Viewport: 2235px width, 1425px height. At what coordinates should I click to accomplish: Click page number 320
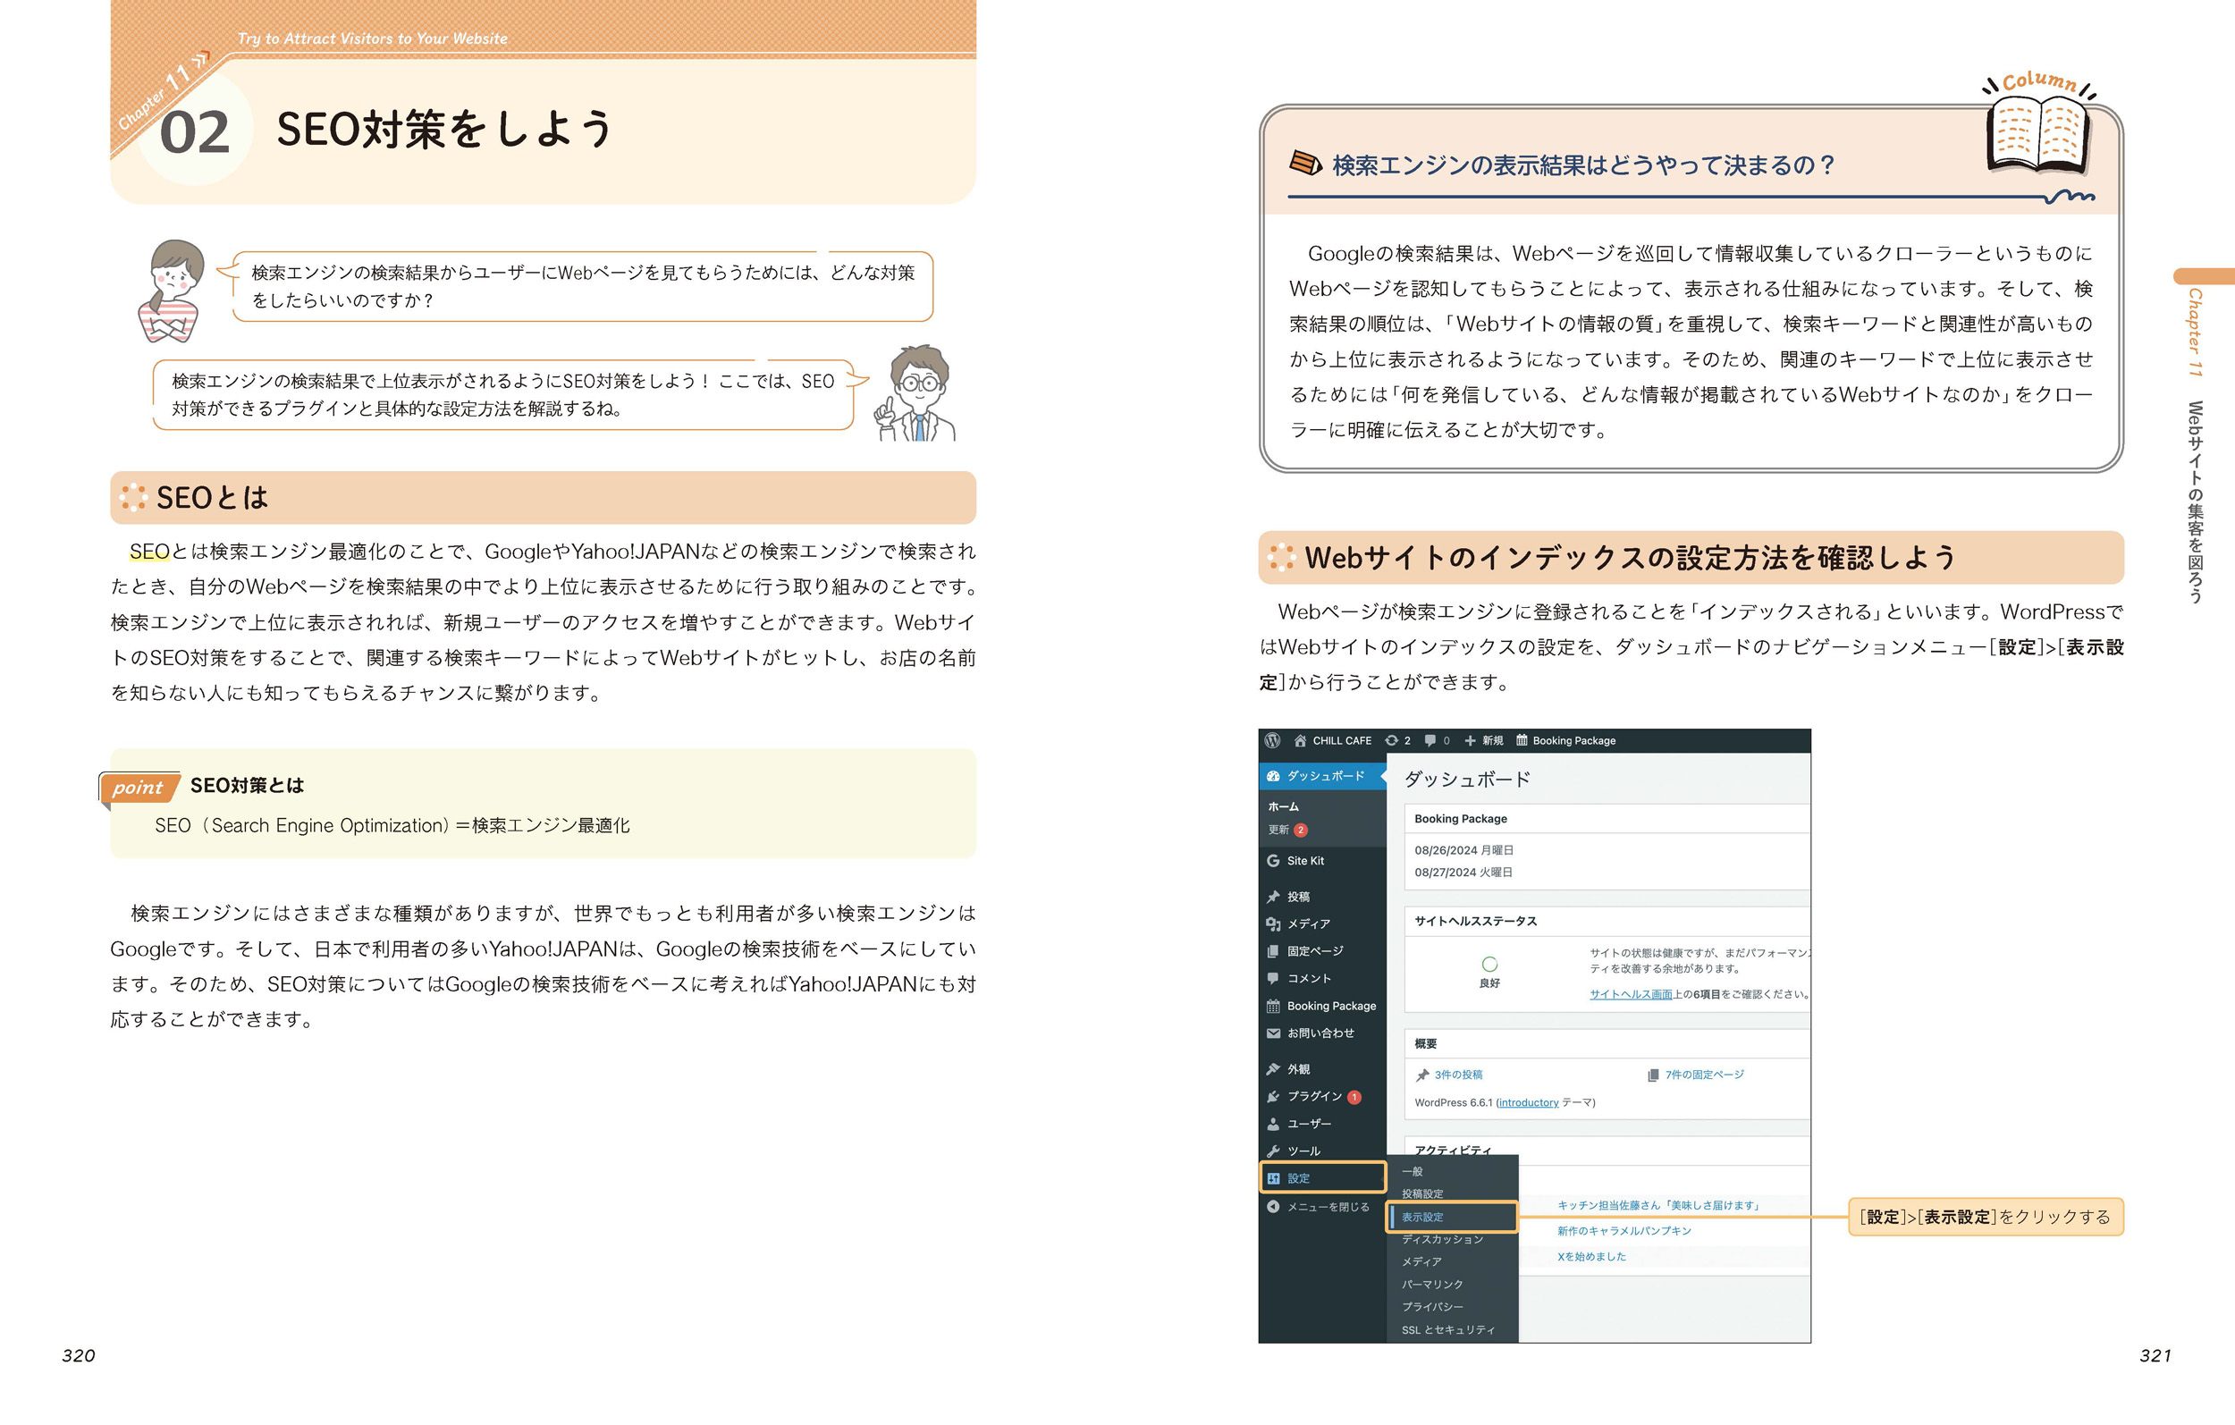coord(79,1354)
